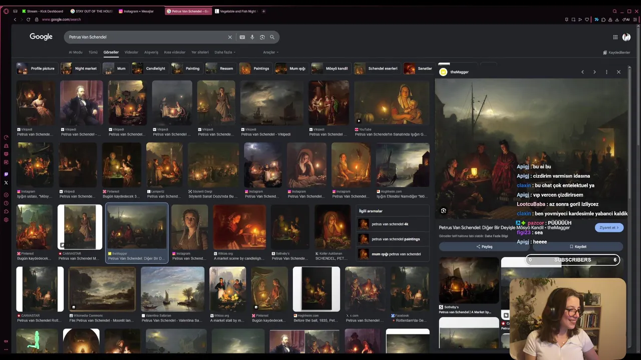
Task: Select the Kısa videolar search tab
Action: click(175, 52)
